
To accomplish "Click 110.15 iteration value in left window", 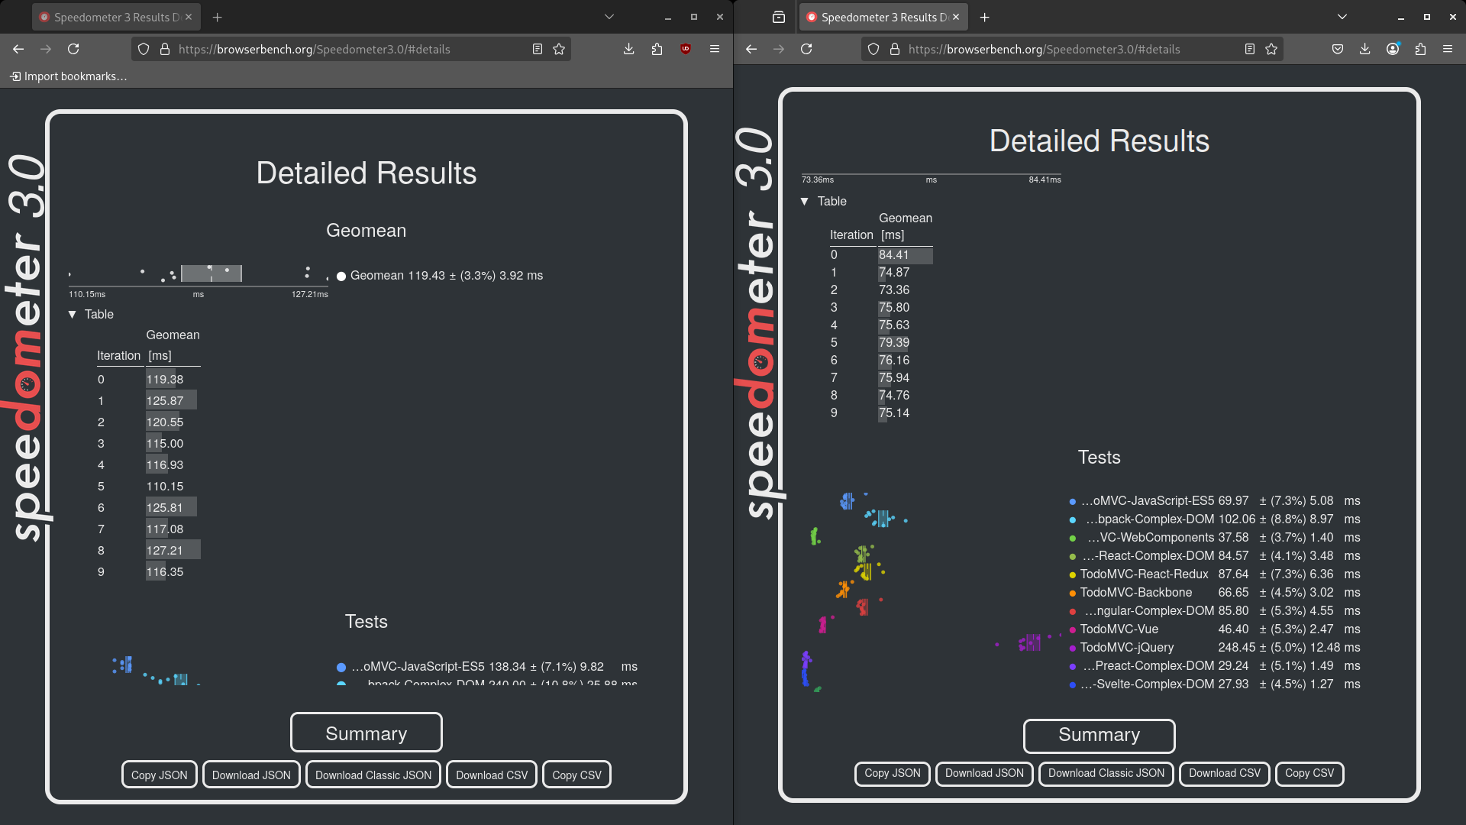I will 165,486.
